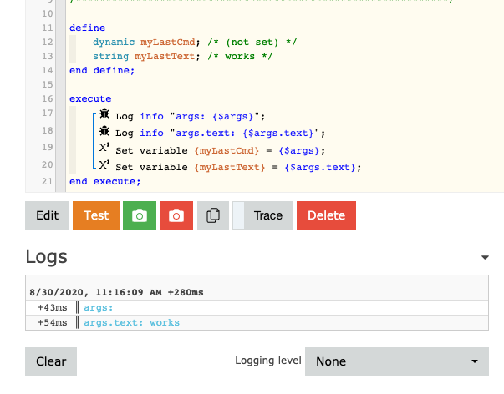The image size is (504, 394).
Task: Click the bug icon on line 18
Action: click(x=104, y=131)
